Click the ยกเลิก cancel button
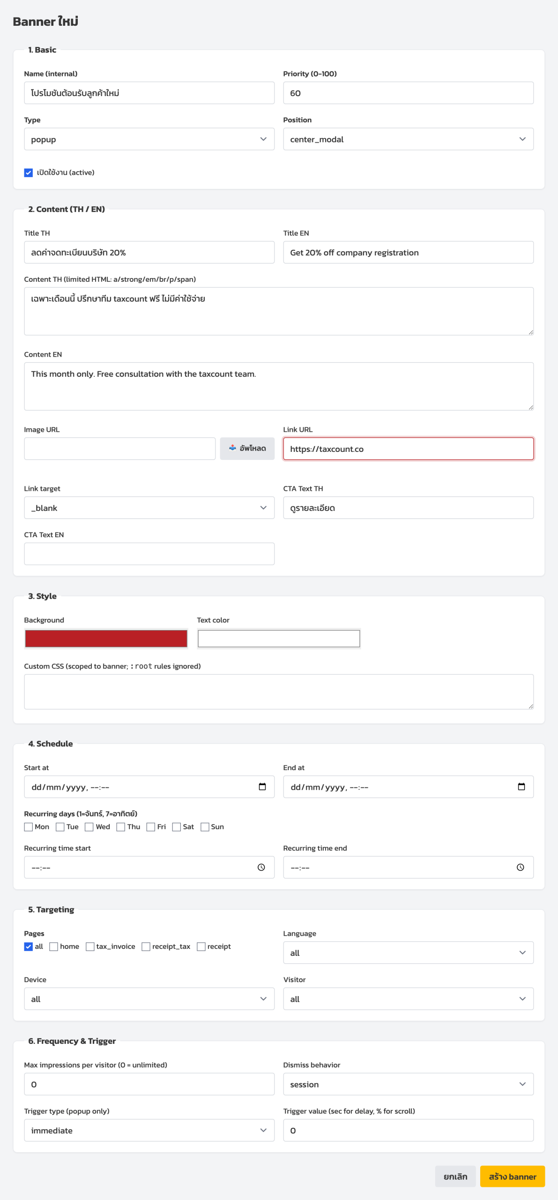This screenshot has height=1200, width=558. (455, 1177)
